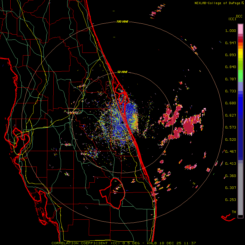Viewport: 245px width, 245px height.
Task: Click the largest crimson echo offshore to the east
Action: click(189, 126)
